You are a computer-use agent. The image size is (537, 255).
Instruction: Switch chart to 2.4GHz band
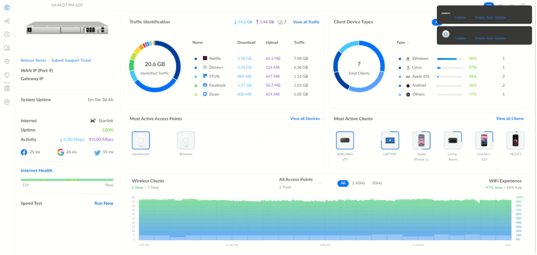[358, 183]
